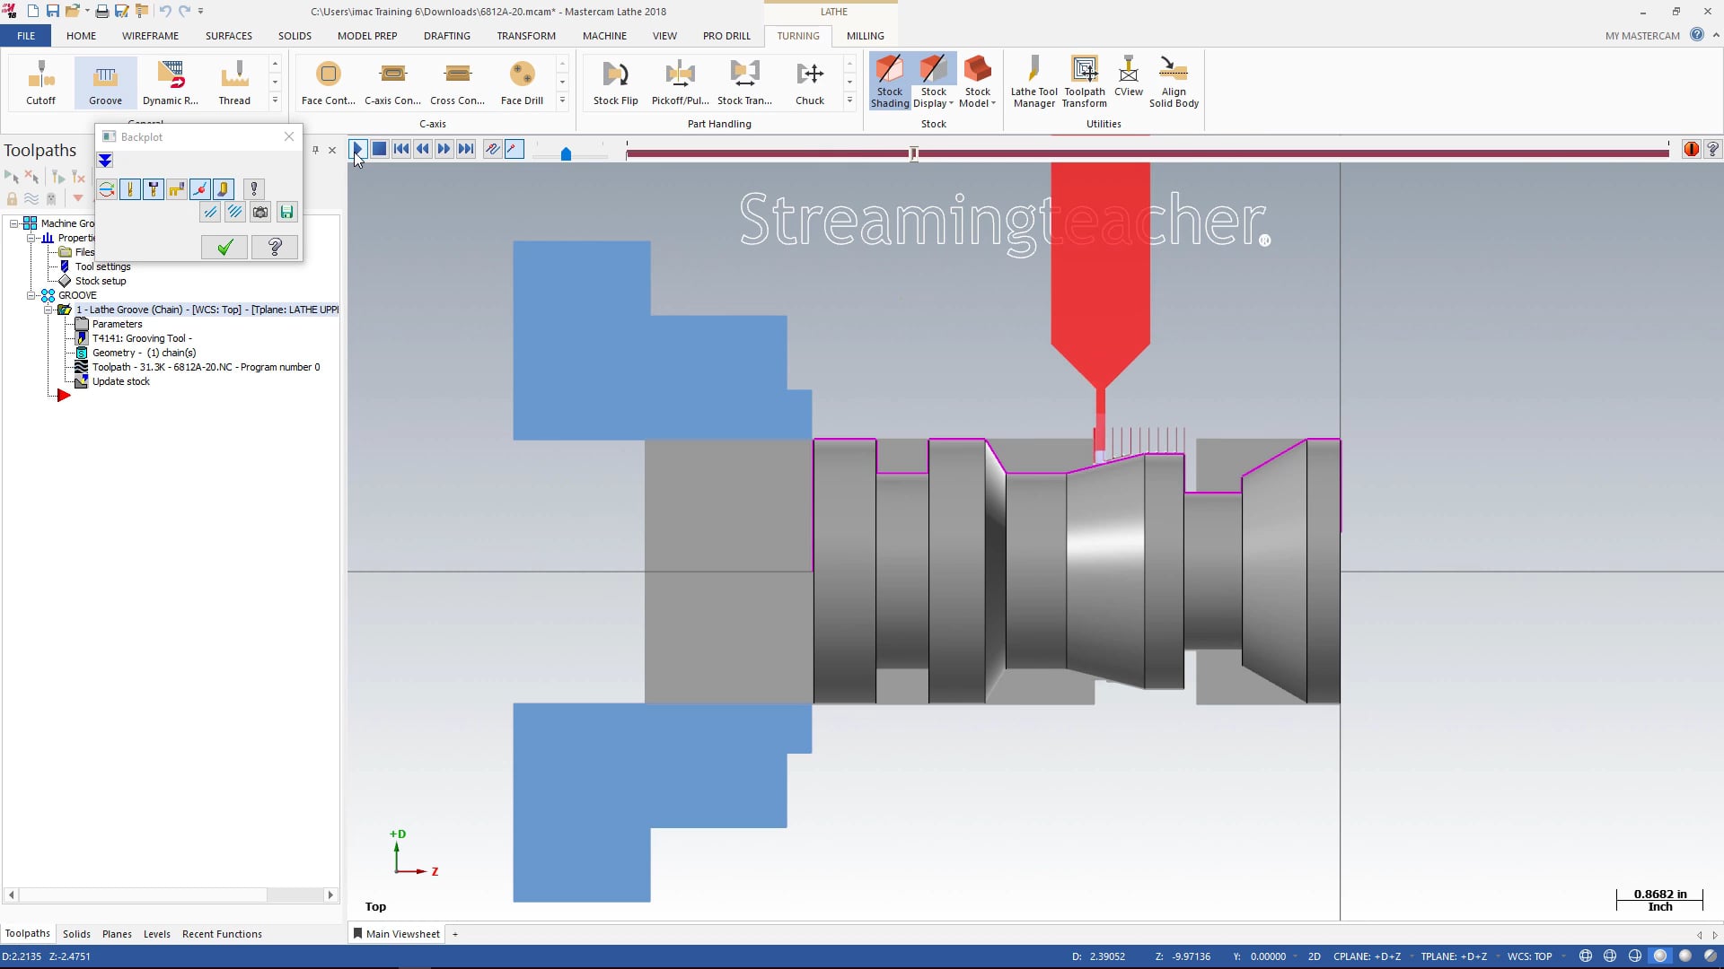
Task: Switch to the TRANSFORM ribbon tab
Action: (x=526, y=36)
